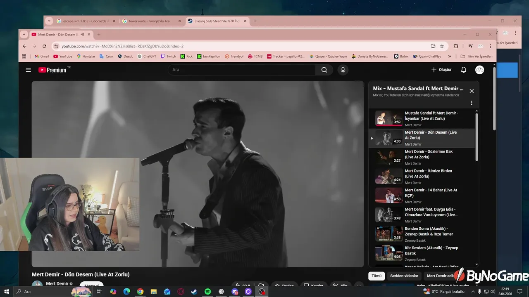Open Opera browser from taskbar
529x297 pixels.
point(181,292)
